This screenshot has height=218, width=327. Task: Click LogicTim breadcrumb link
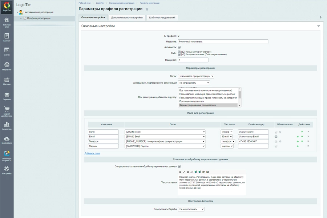pyautogui.click(x=100, y=3)
